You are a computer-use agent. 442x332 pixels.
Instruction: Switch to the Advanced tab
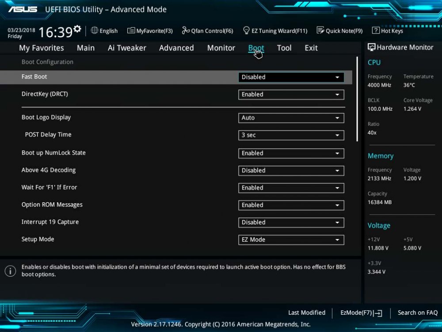point(176,48)
